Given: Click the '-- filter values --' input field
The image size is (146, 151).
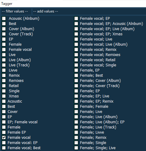Looking at the screenshot, I should coord(16,11).
